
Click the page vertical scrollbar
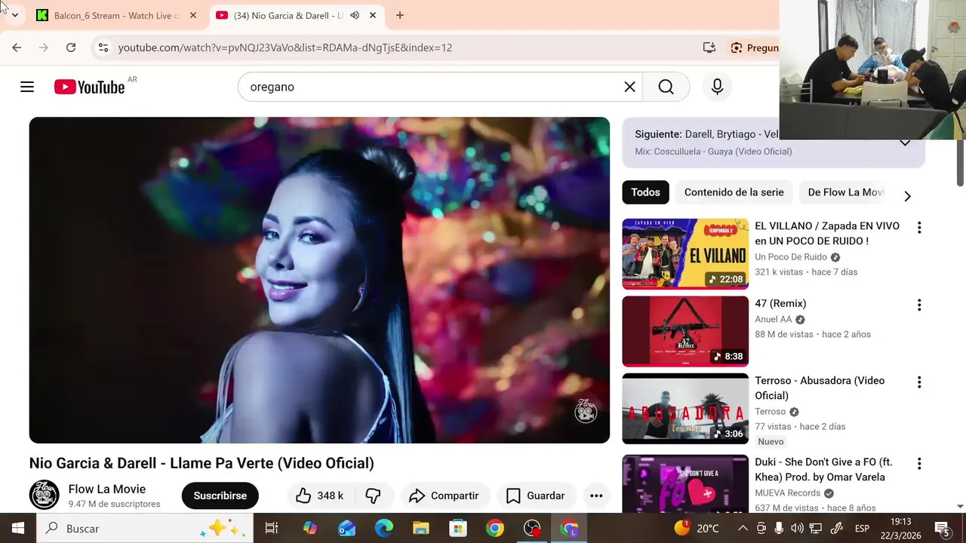(960, 162)
